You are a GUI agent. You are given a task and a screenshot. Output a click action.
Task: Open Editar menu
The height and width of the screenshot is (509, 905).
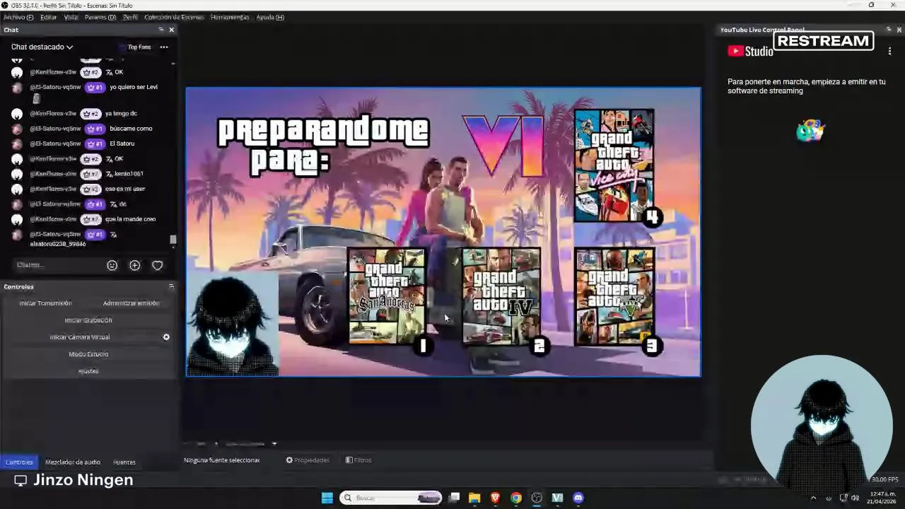pos(48,17)
